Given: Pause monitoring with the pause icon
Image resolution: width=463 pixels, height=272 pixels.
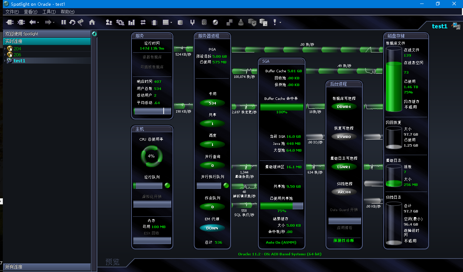Looking at the screenshot, I should pyautogui.click(x=64, y=22).
